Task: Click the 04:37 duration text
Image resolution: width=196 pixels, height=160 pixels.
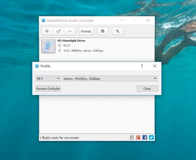Action: click(x=67, y=45)
